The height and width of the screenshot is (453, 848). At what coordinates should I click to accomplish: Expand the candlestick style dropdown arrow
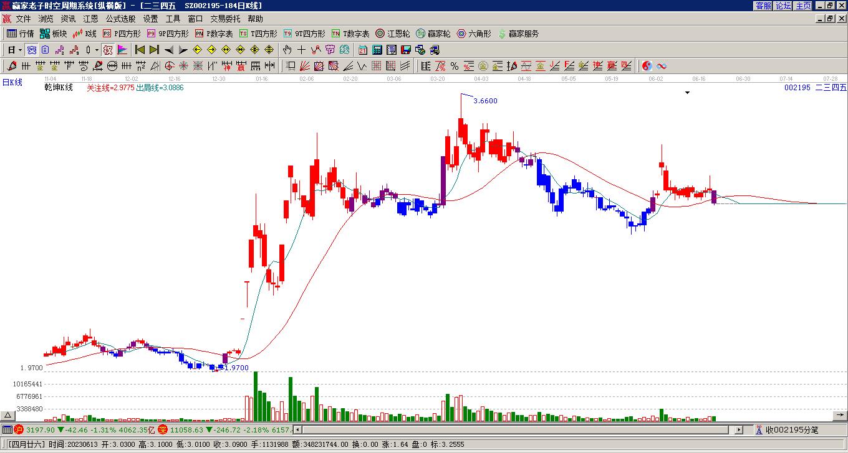pos(97,50)
